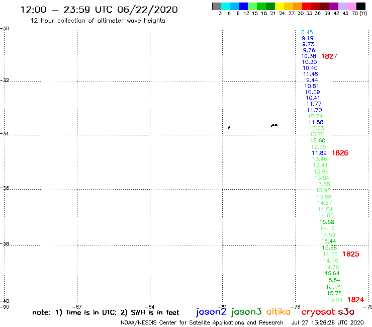Screen dimensions: 372x327
Task: Click the 15.04 wave height value
Action: click(334, 287)
